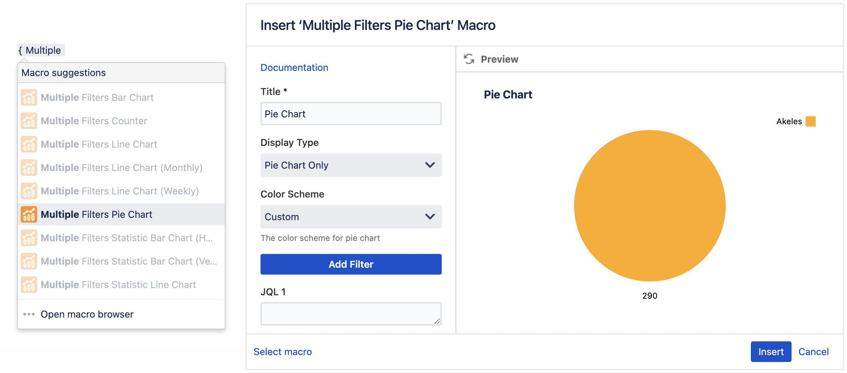The image size is (847, 373).
Task: Click the Add Filter button
Action: point(350,264)
